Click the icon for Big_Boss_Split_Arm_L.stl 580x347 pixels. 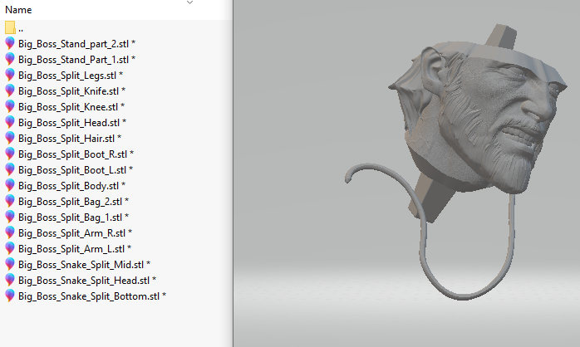coord(10,249)
